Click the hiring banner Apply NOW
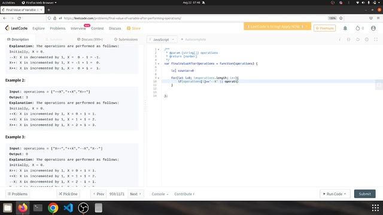Viewport: 383px width, 215px height. pyautogui.click(x=277, y=26)
